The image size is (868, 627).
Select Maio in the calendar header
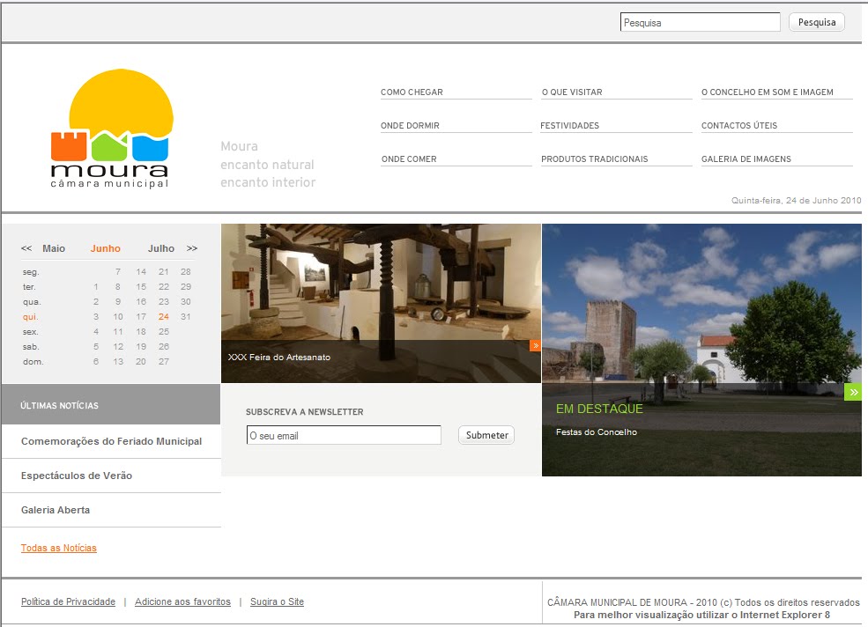pos(54,248)
